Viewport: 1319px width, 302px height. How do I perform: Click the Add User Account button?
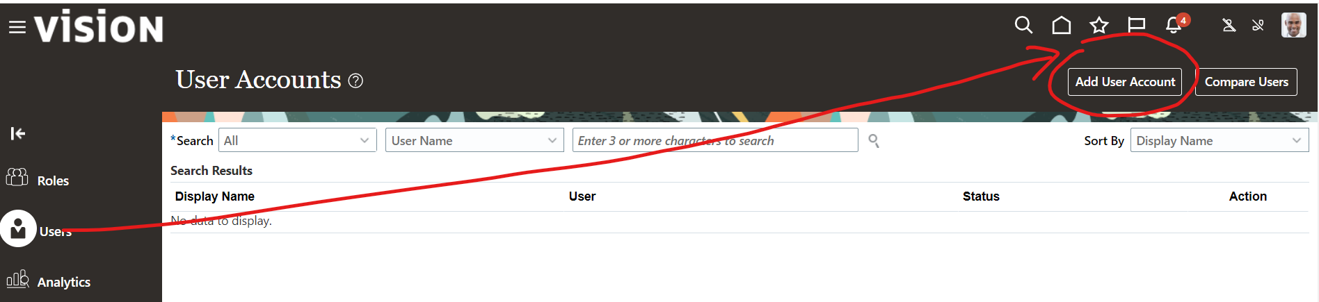coord(1125,82)
